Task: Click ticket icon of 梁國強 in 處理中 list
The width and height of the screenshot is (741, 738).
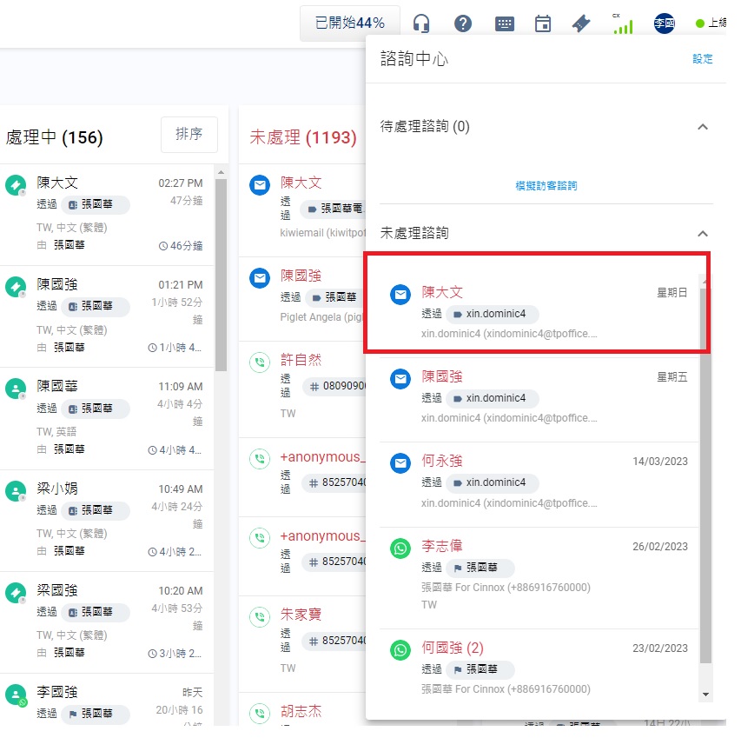Action: (16, 593)
